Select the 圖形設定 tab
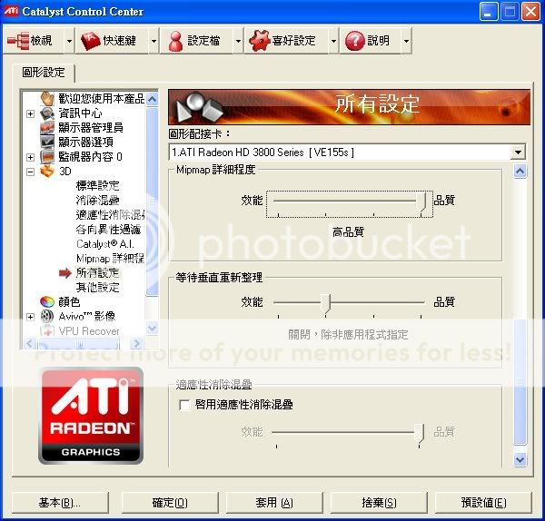 [x=44, y=73]
